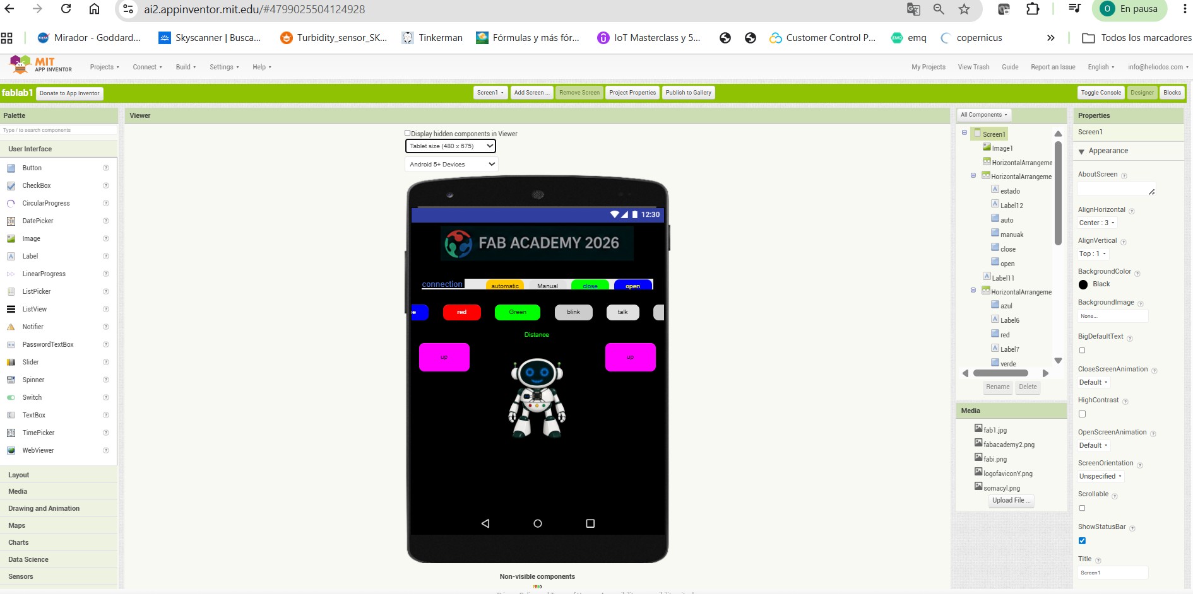
Task: Enable Display hidden components in Viewer
Action: click(x=408, y=133)
